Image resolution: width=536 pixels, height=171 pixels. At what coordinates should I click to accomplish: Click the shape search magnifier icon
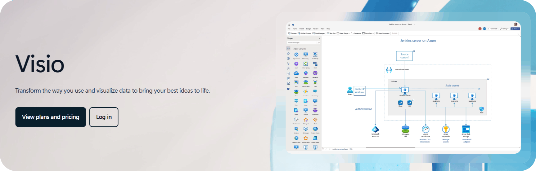(318, 43)
